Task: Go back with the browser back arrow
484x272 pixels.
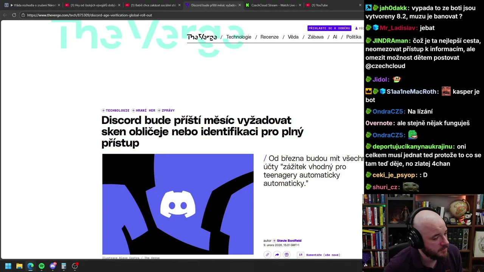Action: (x=5, y=15)
